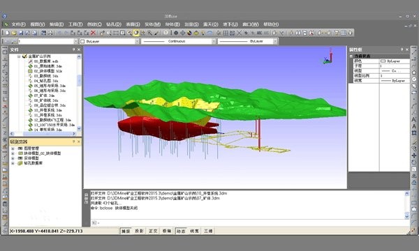Click the crosshair target toolbar icon

(x=182, y=33)
